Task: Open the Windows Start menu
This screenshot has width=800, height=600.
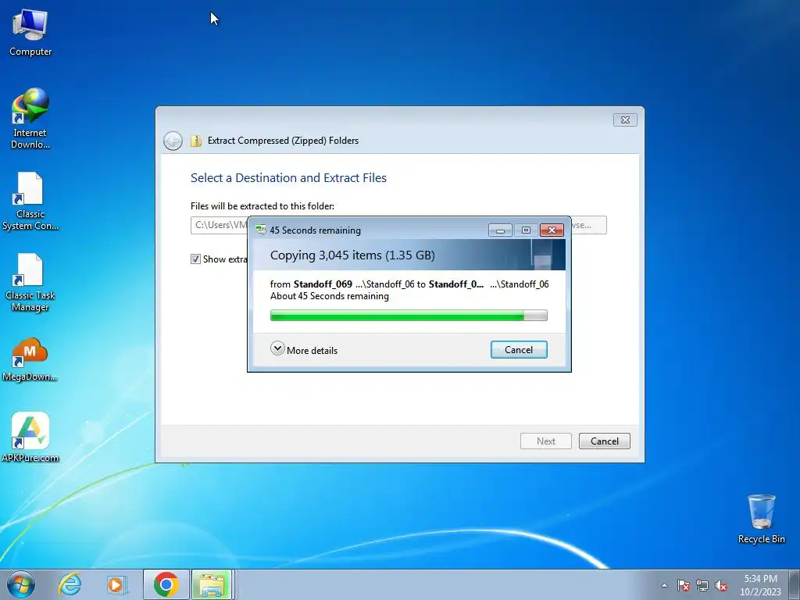Action: [21, 584]
